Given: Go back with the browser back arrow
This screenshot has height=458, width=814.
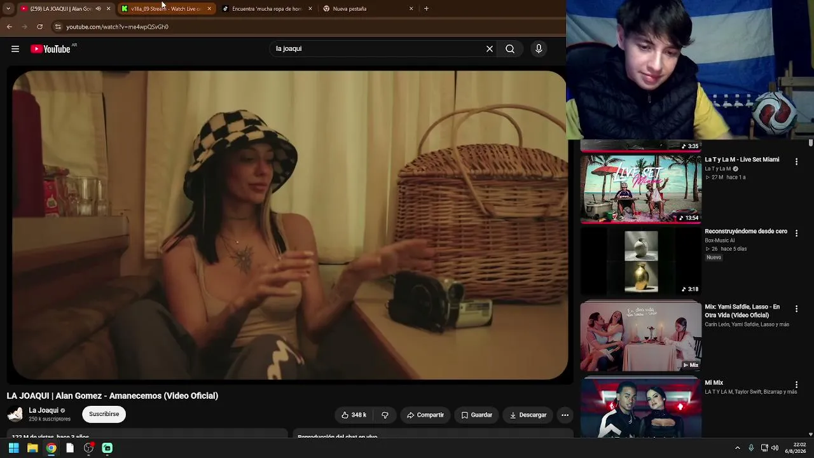Looking at the screenshot, I should [x=9, y=27].
